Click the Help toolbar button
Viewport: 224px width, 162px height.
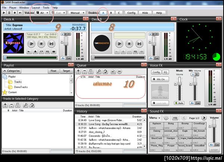[159, 13]
